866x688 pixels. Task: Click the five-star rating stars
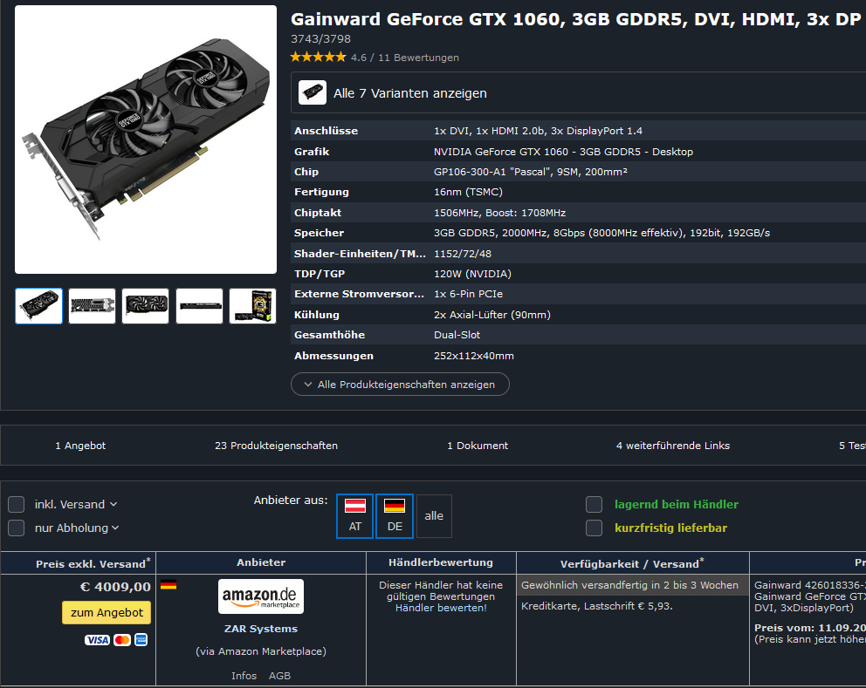[318, 57]
